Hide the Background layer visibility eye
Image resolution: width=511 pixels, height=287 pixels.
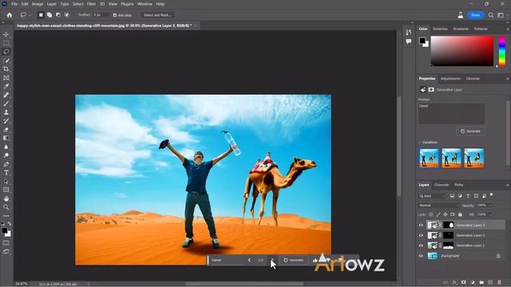pos(421,256)
